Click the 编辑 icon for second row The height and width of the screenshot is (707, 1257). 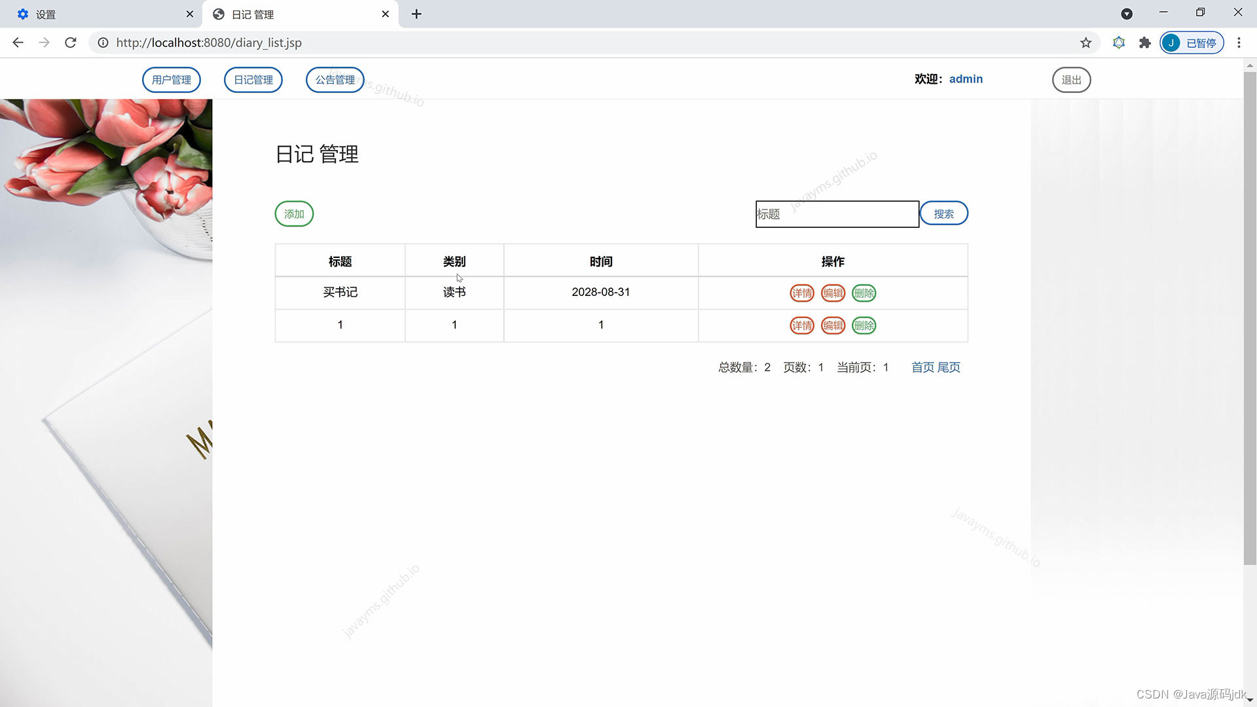[x=832, y=325]
